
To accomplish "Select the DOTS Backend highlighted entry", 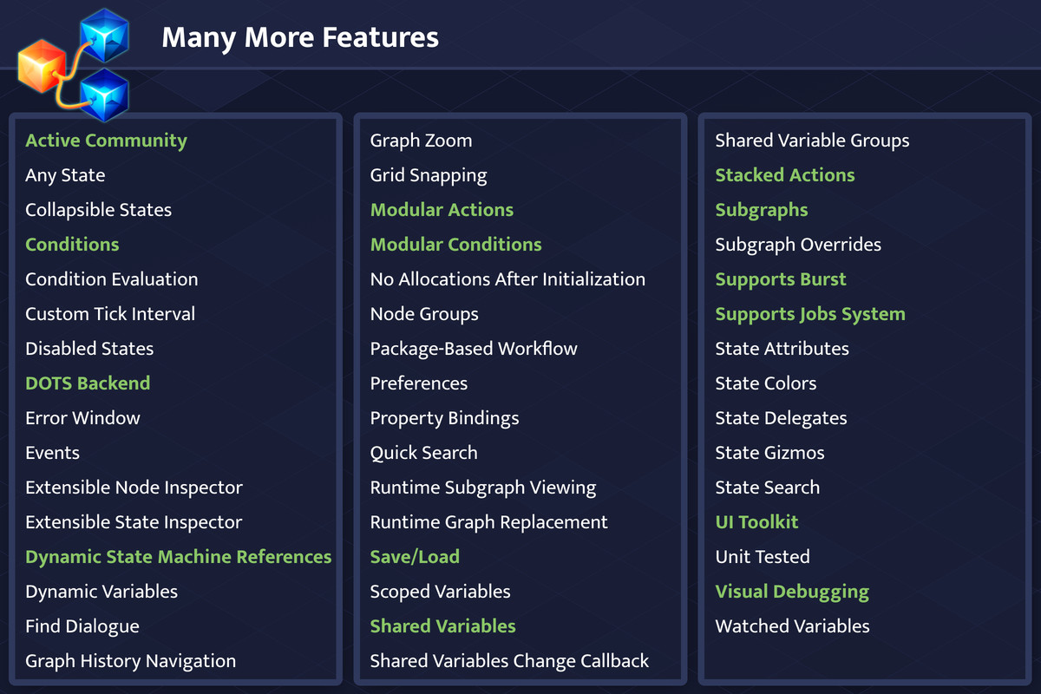I will pyautogui.click(x=88, y=383).
